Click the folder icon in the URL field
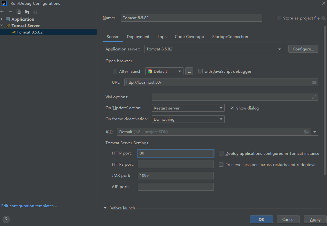The height and width of the screenshot is (226, 327). (x=314, y=82)
